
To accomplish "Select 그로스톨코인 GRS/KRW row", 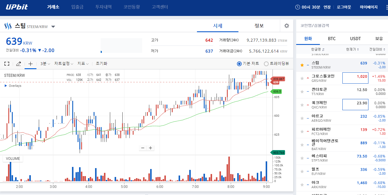I will (x=342, y=78).
